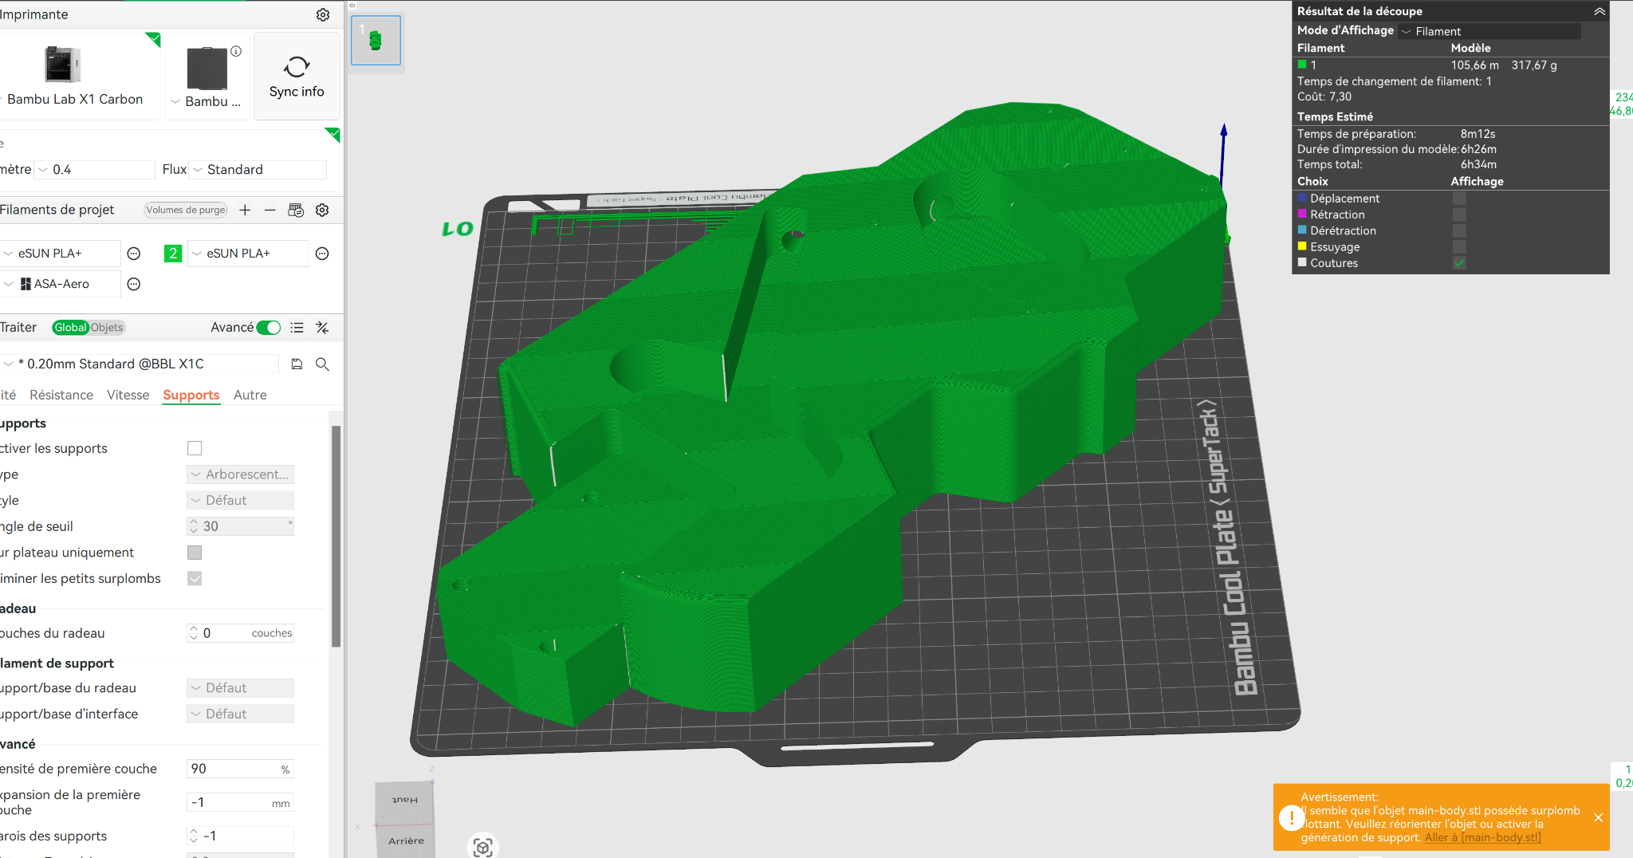Open the Bambu plate type dropdown

(x=206, y=101)
